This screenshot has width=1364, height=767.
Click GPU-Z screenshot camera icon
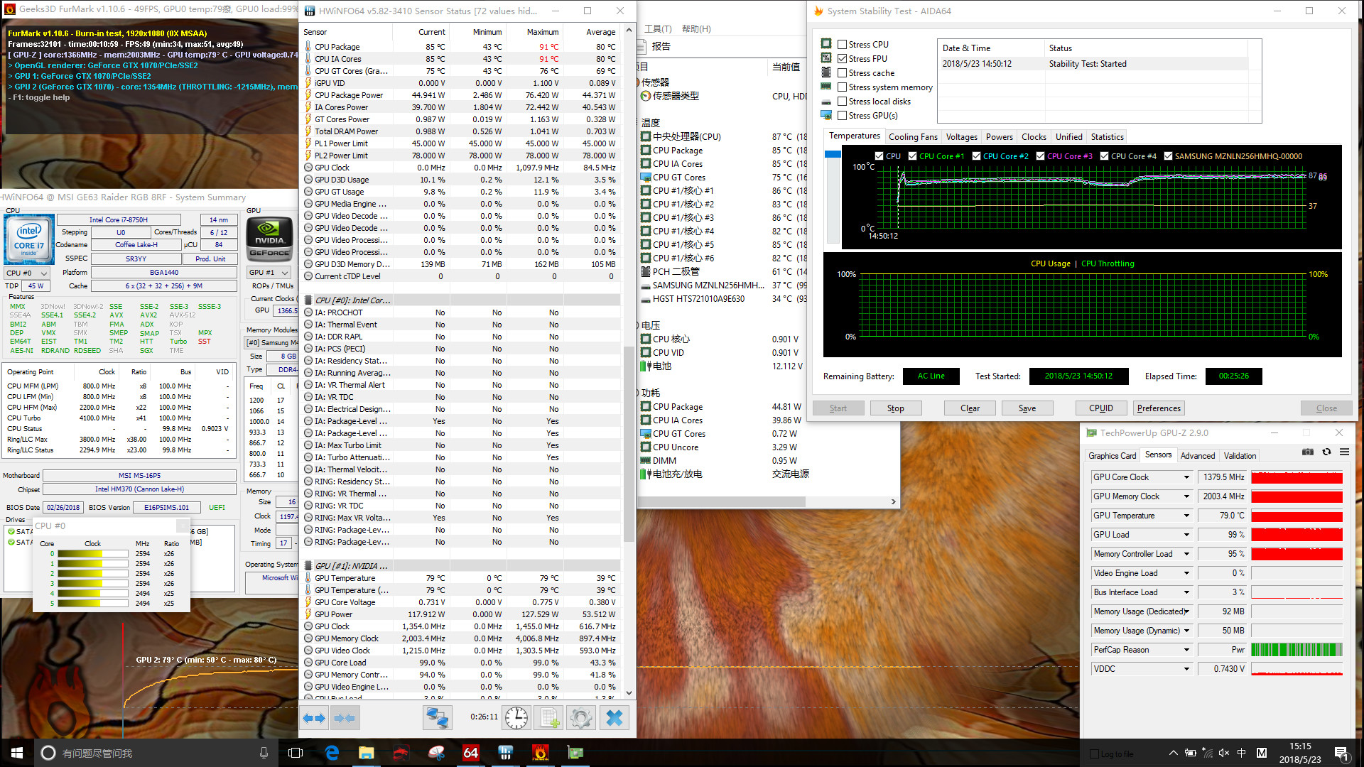click(x=1307, y=452)
